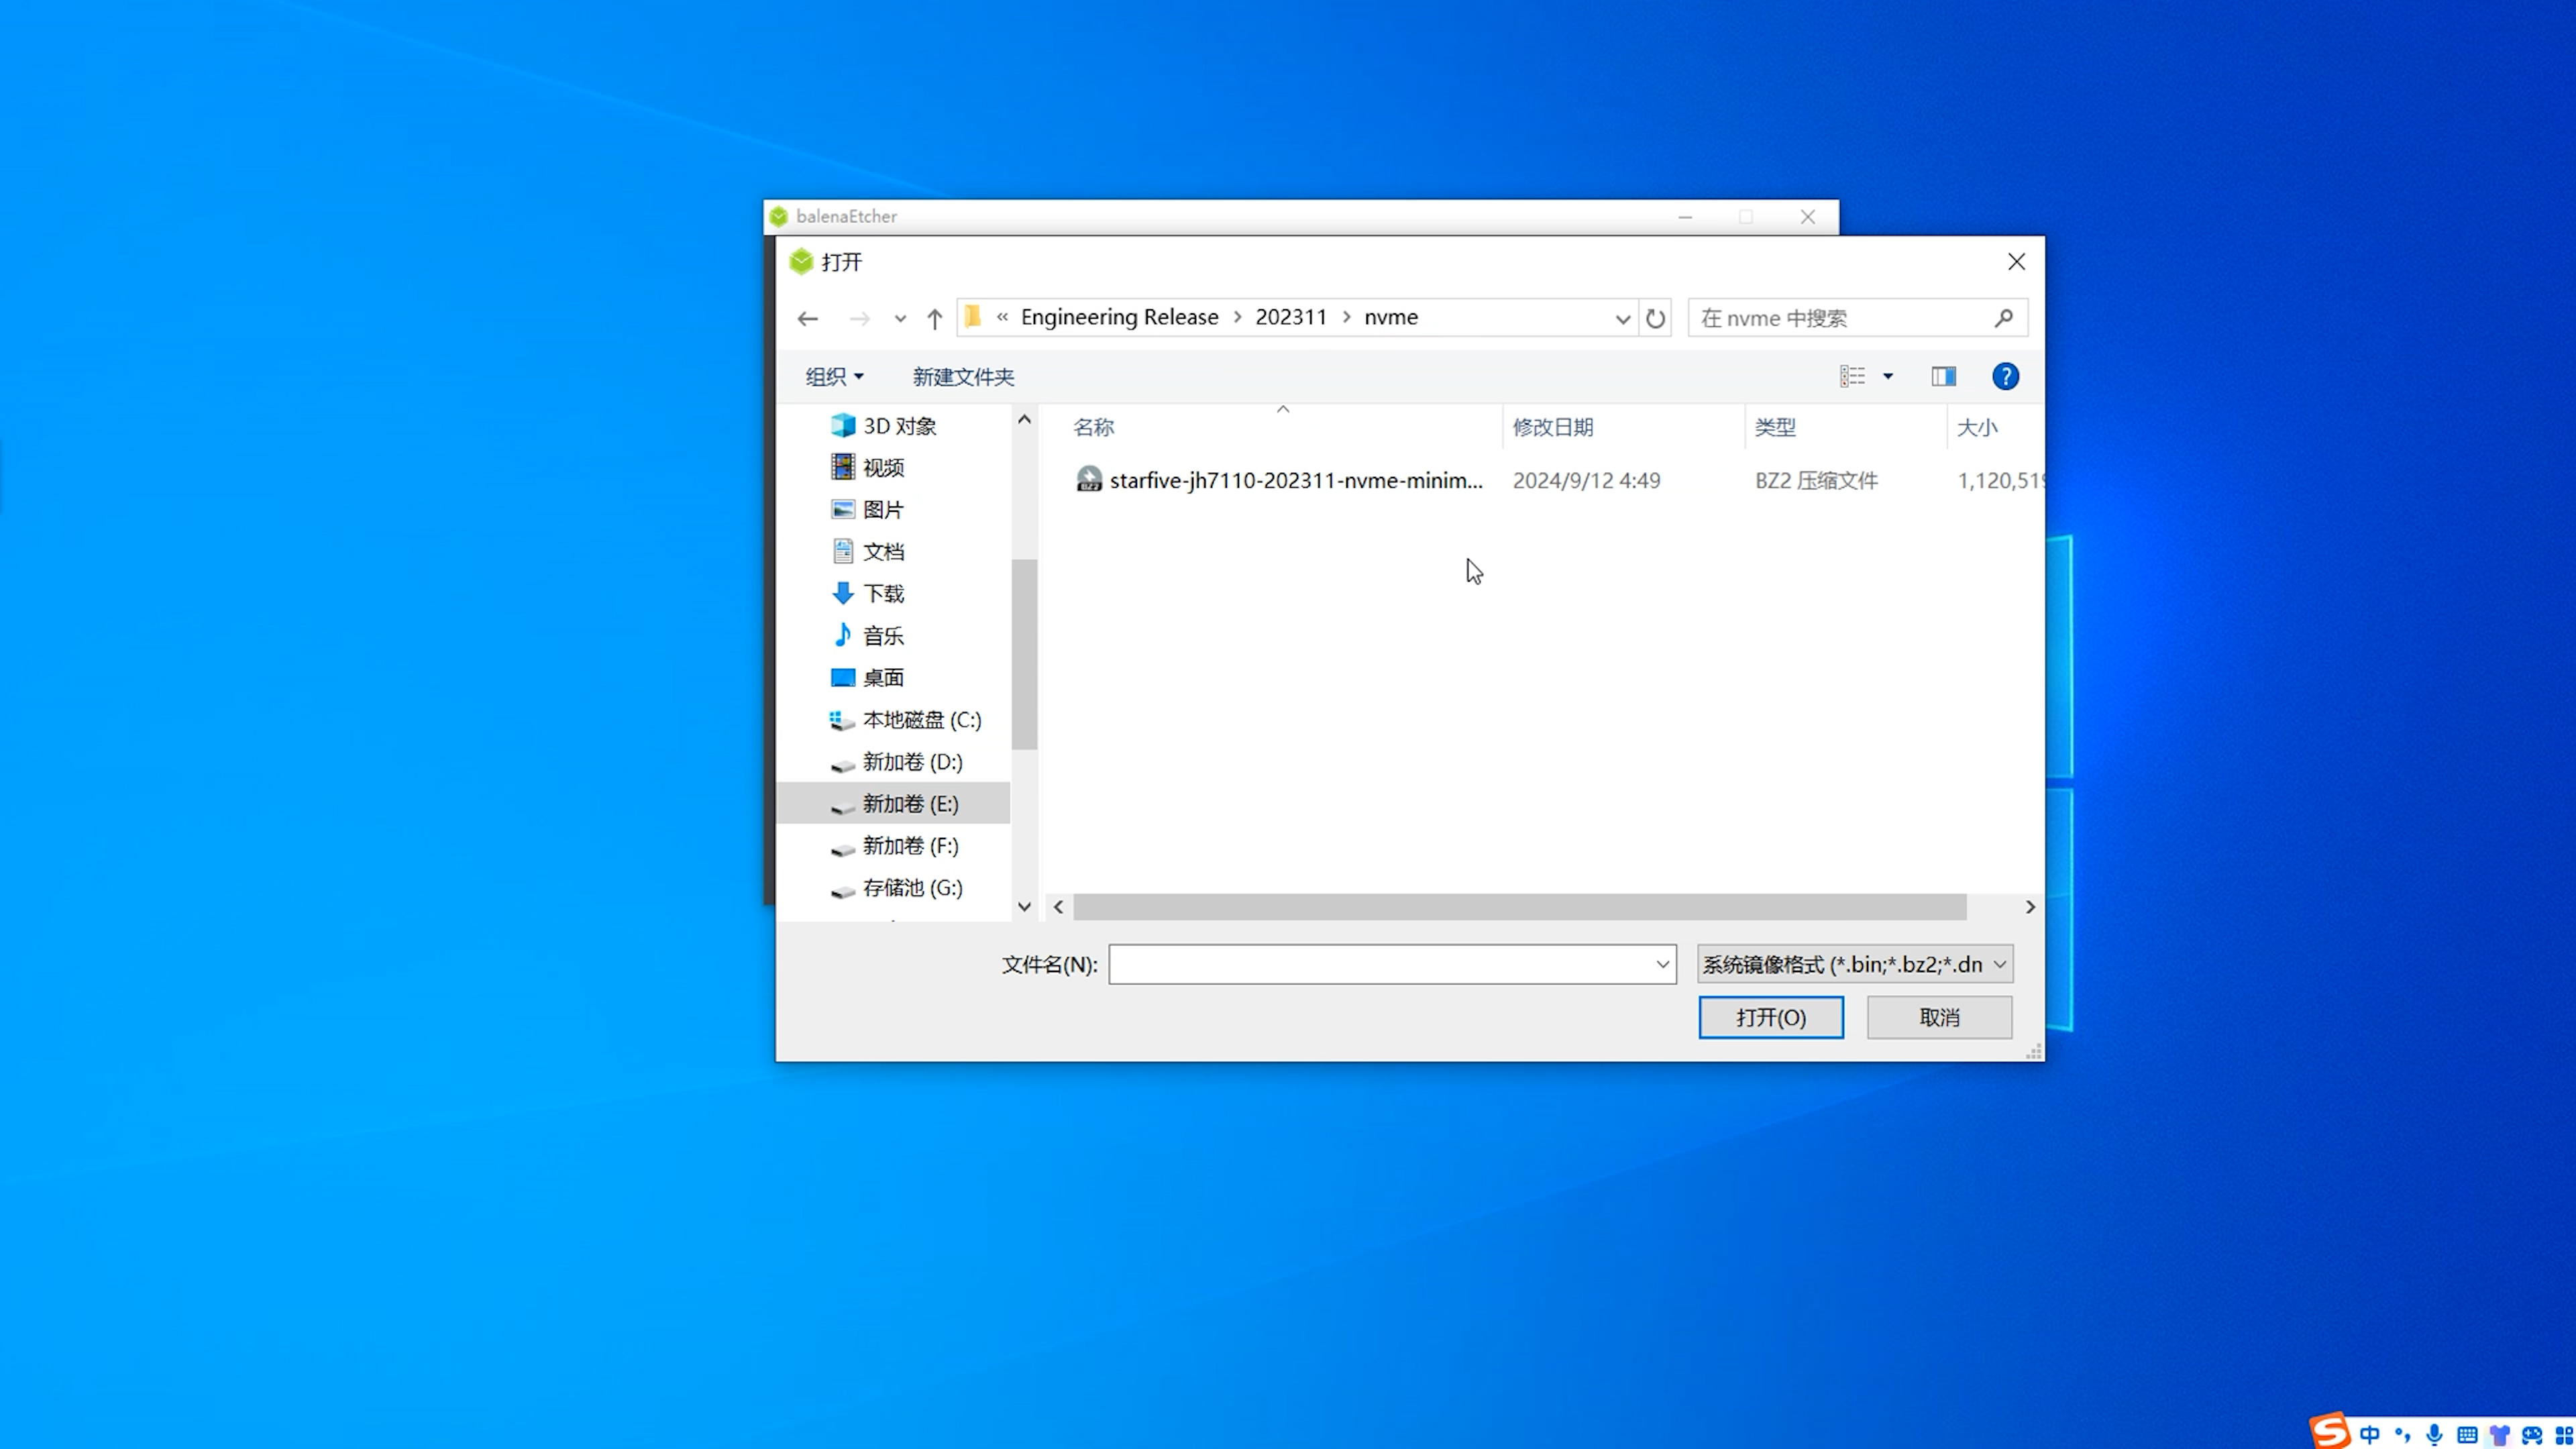Expand the view options dropdown arrow

1888,376
